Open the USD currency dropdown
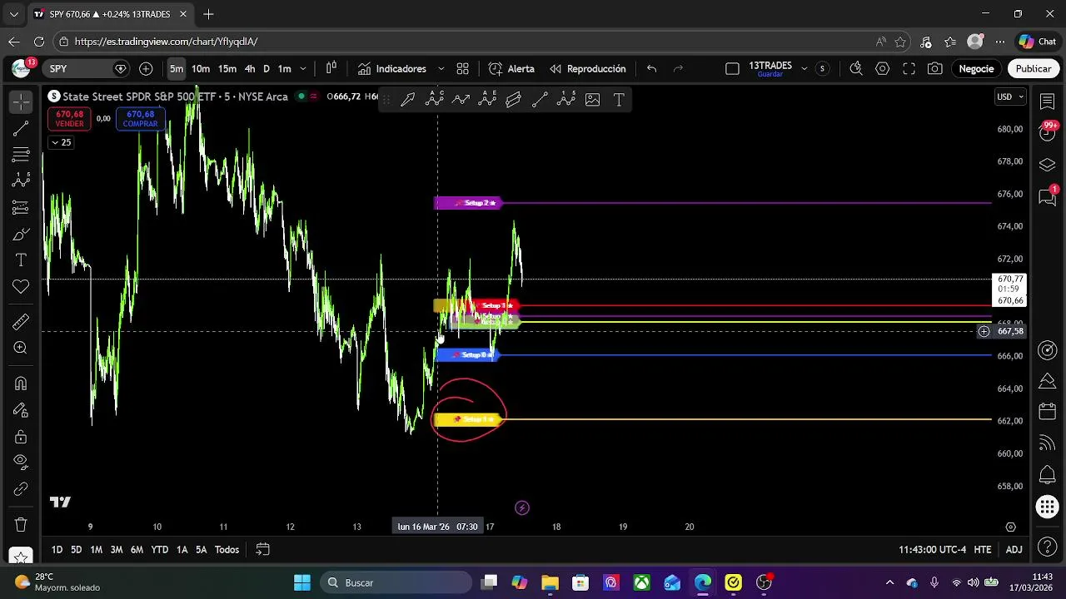The image size is (1066, 599). [x=1010, y=97]
